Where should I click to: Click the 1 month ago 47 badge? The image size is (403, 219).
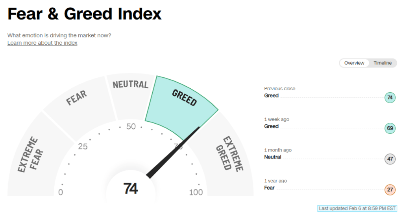point(390,159)
